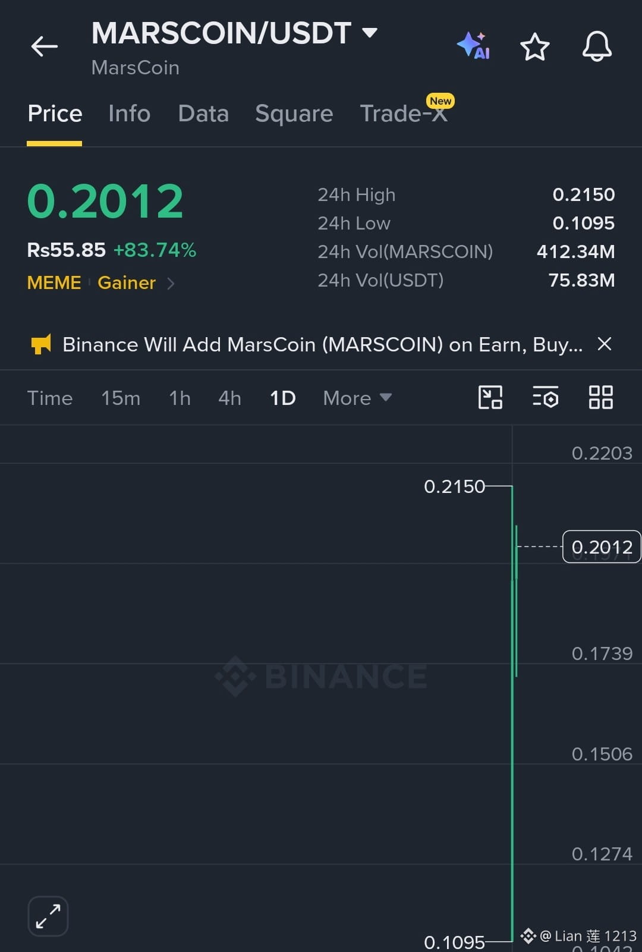Click the 0.2012 price marker on the chart axis
642x952 pixels.
click(602, 546)
